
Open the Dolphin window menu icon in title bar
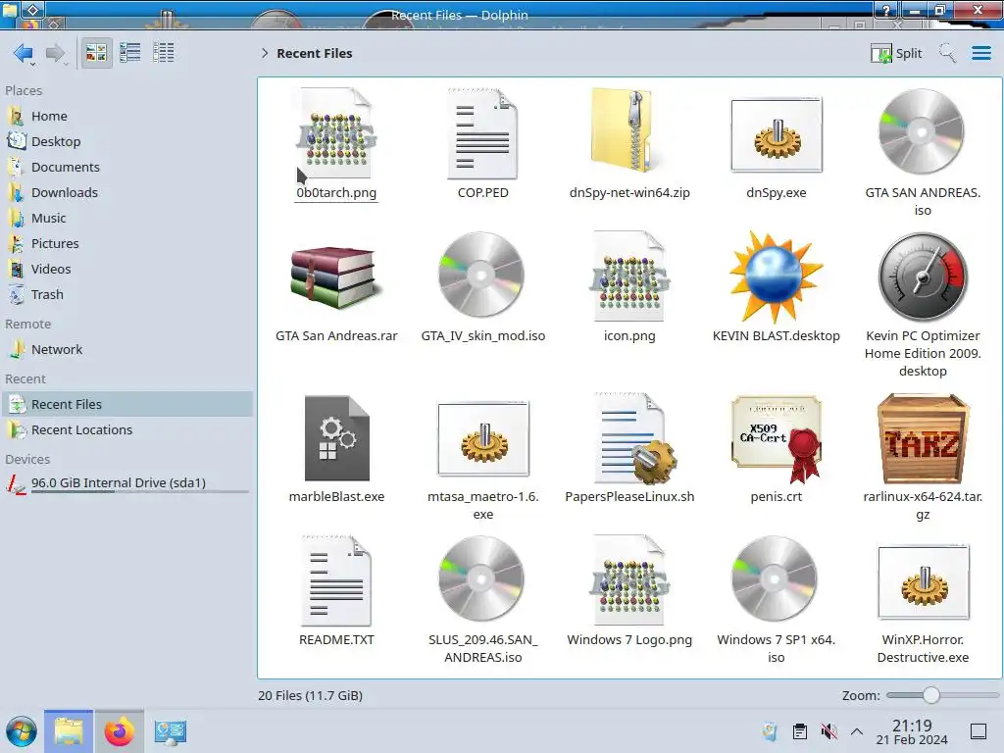(x=10, y=10)
